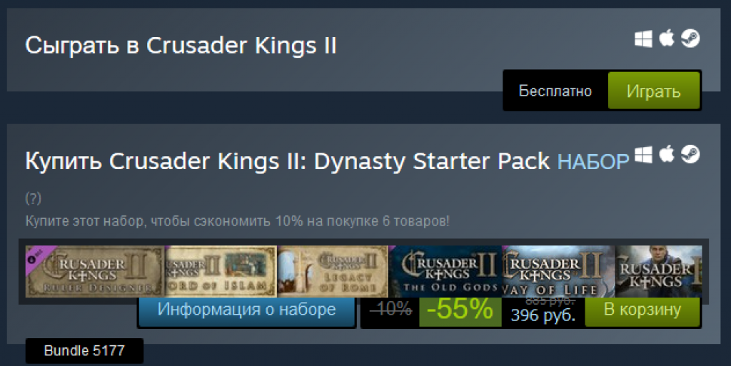Click SteamOS icon for Dynasty Starter Pack
This screenshot has width=731, height=366.
click(x=690, y=155)
